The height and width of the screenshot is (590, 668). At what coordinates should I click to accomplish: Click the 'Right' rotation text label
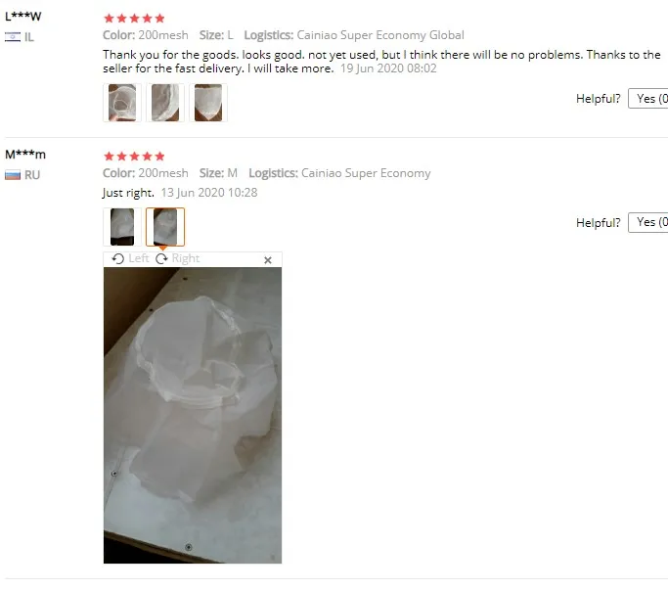coord(185,258)
